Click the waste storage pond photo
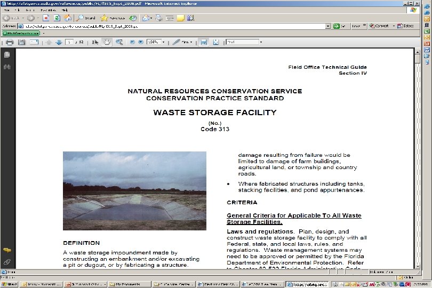This screenshot has width=432, height=288. [134, 191]
